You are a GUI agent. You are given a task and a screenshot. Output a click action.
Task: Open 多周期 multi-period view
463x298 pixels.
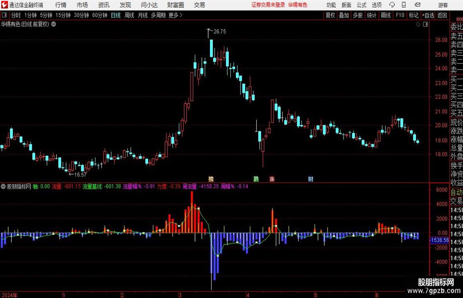[158, 15]
